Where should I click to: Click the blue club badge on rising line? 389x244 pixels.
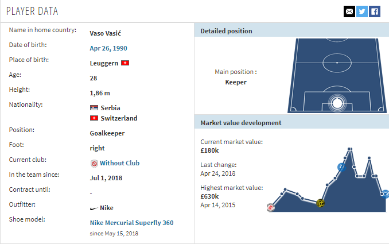(341, 167)
